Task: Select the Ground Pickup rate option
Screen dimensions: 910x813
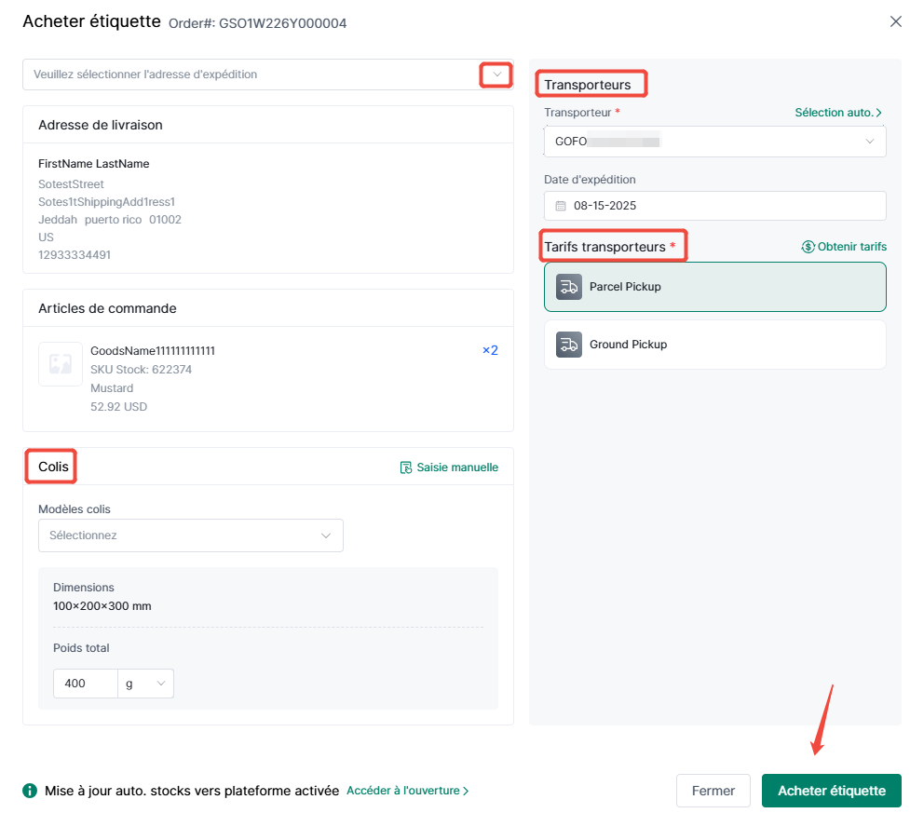Action: tap(714, 345)
